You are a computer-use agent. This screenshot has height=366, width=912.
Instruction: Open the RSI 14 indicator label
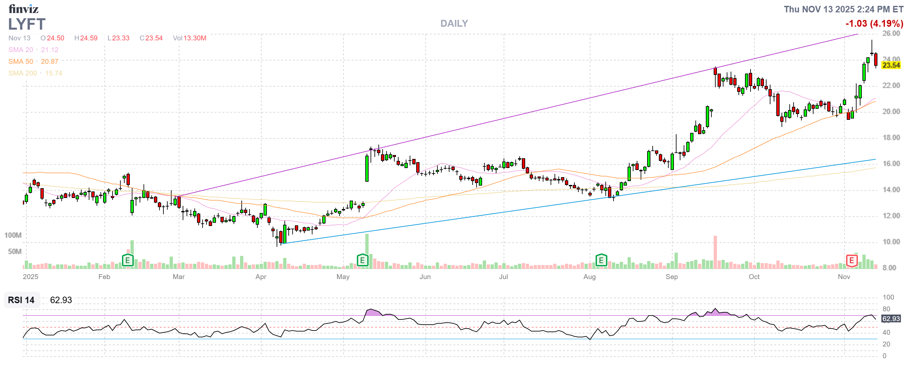tap(21, 300)
